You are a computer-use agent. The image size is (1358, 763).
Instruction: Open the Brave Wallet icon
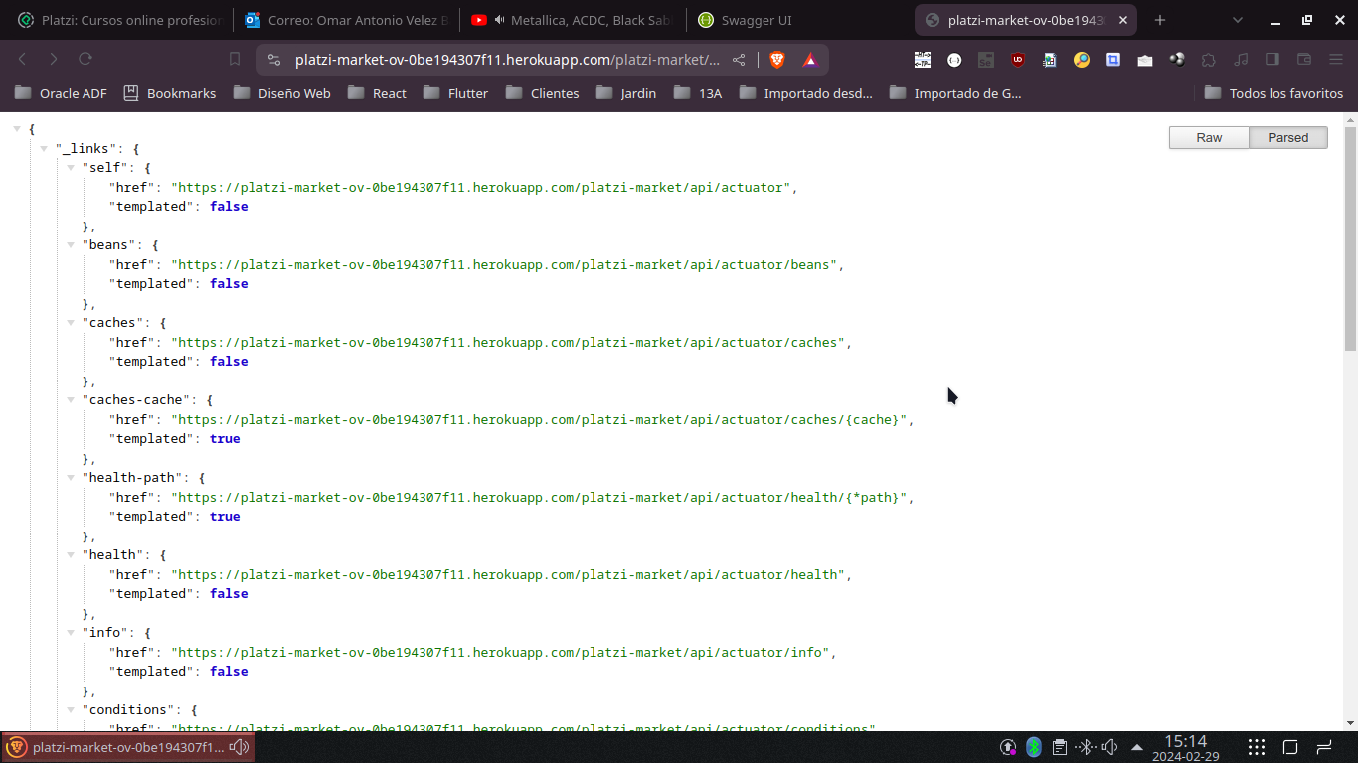[x=1304, y=60]
